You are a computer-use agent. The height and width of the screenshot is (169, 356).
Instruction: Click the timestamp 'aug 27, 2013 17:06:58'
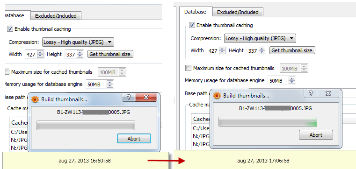click(x=263, y=161)
